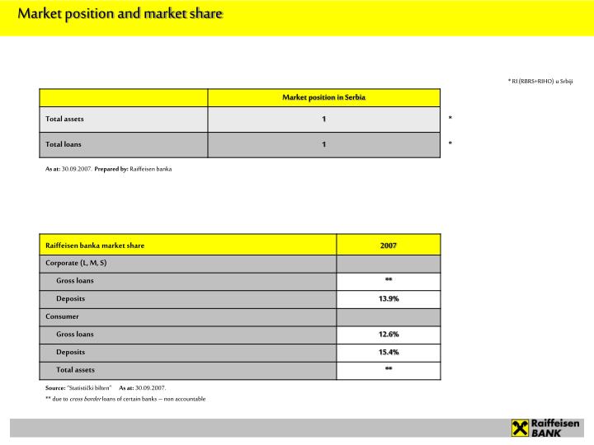Click the value '1' in the Total loans row

coord(324,144)
